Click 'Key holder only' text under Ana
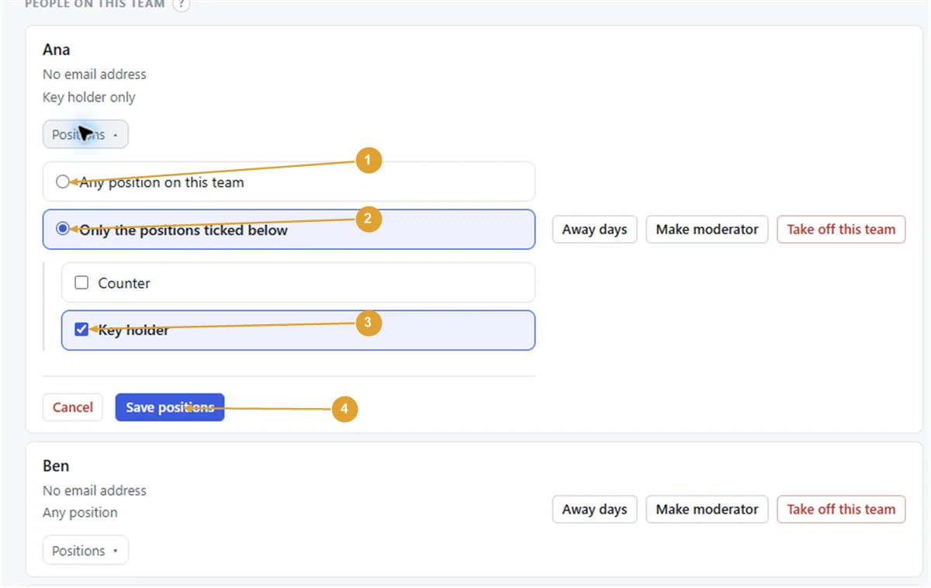This screenshot has width=931, height=588. [89, 98]
